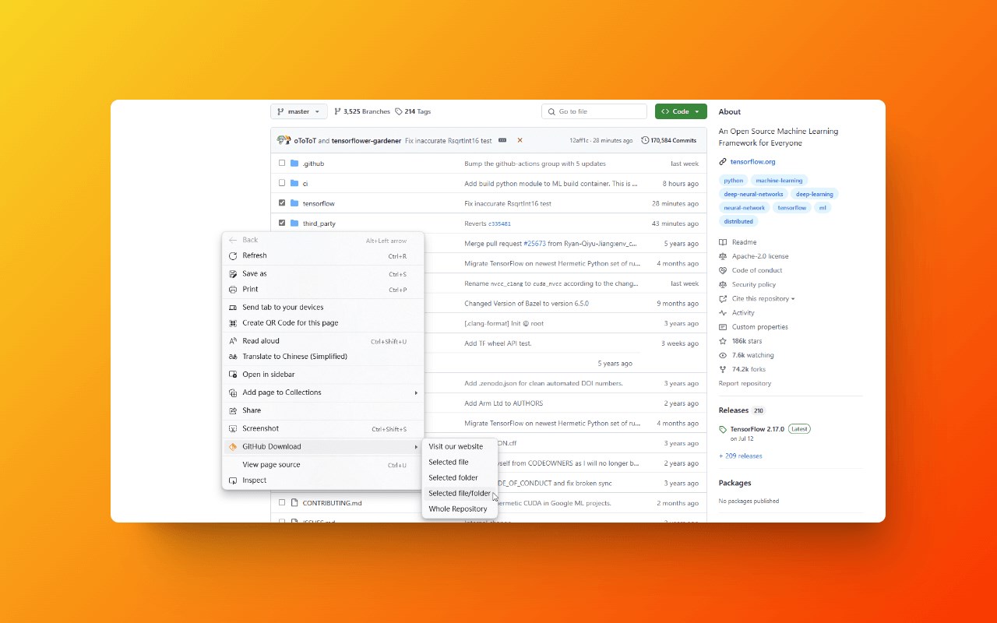997x623 pixels.
Task: Click the QR code icon
Action: tap(233, 322)
